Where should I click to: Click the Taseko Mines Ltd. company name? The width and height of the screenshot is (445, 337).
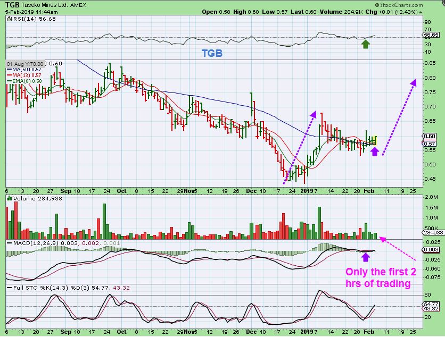[x=45, y=5]
